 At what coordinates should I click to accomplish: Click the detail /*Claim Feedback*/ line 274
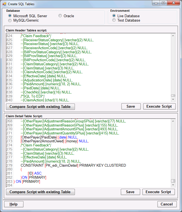(x=36, y=145)
